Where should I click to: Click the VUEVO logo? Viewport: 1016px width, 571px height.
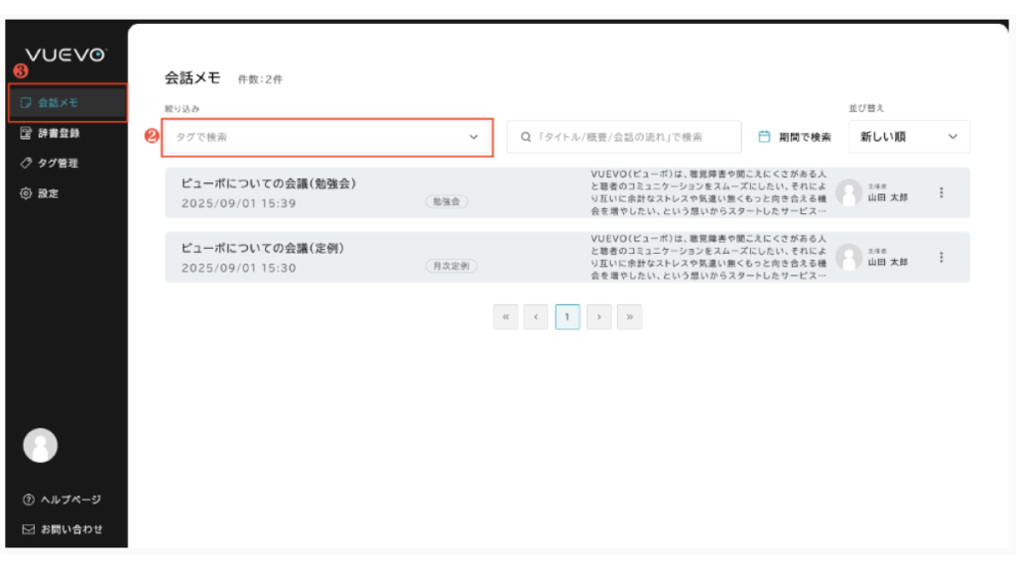(65, 55)
